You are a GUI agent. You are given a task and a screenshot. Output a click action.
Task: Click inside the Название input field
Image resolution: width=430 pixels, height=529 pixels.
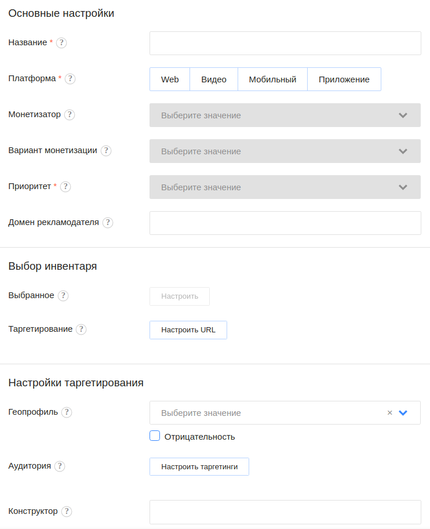[285, 43]
